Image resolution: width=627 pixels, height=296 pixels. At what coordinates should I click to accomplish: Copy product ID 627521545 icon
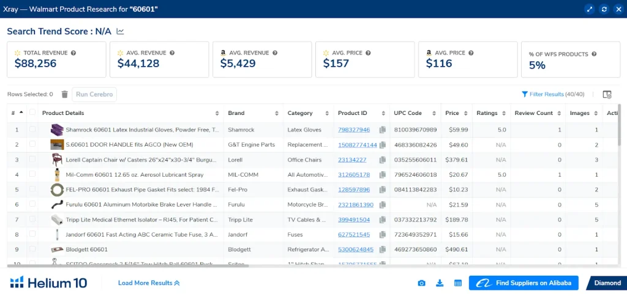pos(383,234)
